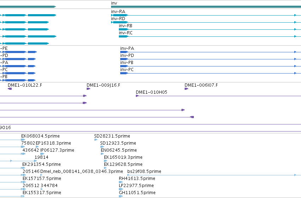The height and width of the screenshot is (198, 301).
Task: Click the DME1-009J16.F feature label
Action: click(103, 85)
